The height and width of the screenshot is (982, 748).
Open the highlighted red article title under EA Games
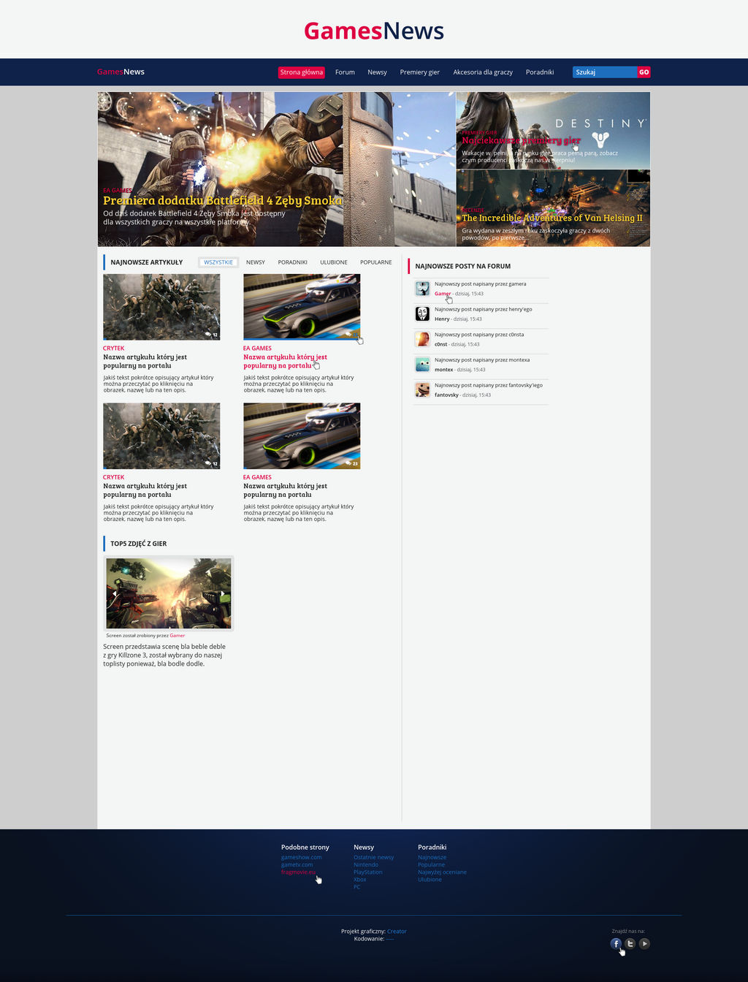click(285, 361)
